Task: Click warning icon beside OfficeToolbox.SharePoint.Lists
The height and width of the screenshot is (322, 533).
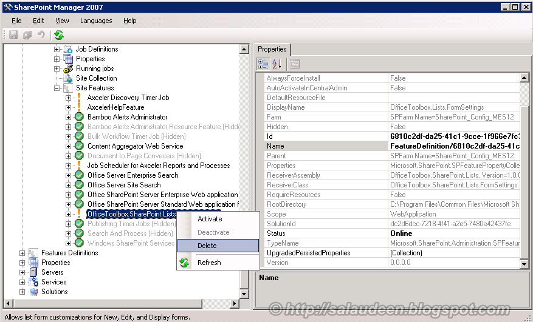Action: (x=79, y=214)
